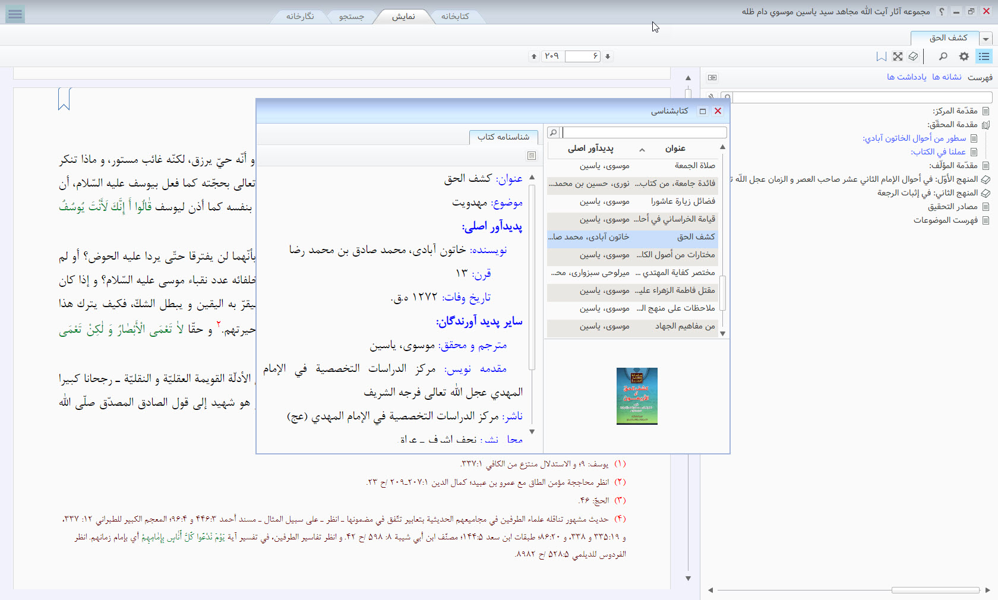The image size is (998, 600).
Task: Click the layout icon below شناسنامه کتاب tab
Action: (x=532, y=156)
